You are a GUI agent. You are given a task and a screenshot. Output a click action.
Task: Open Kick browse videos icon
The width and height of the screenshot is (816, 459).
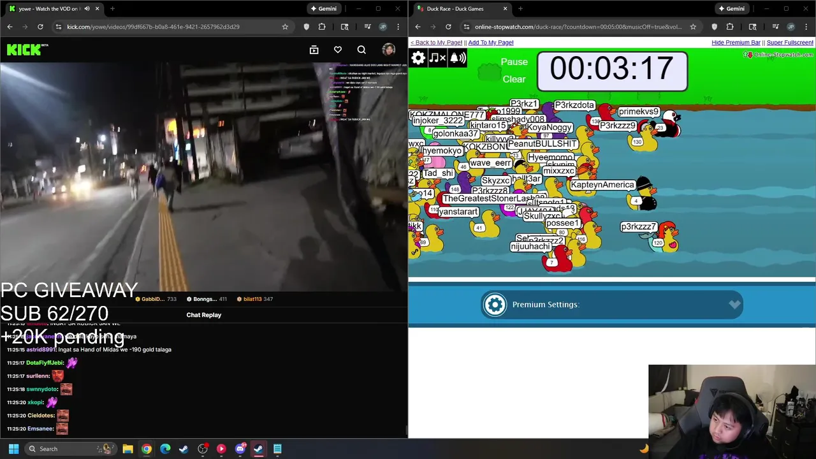pyautogui.click(x=314, y=50)
